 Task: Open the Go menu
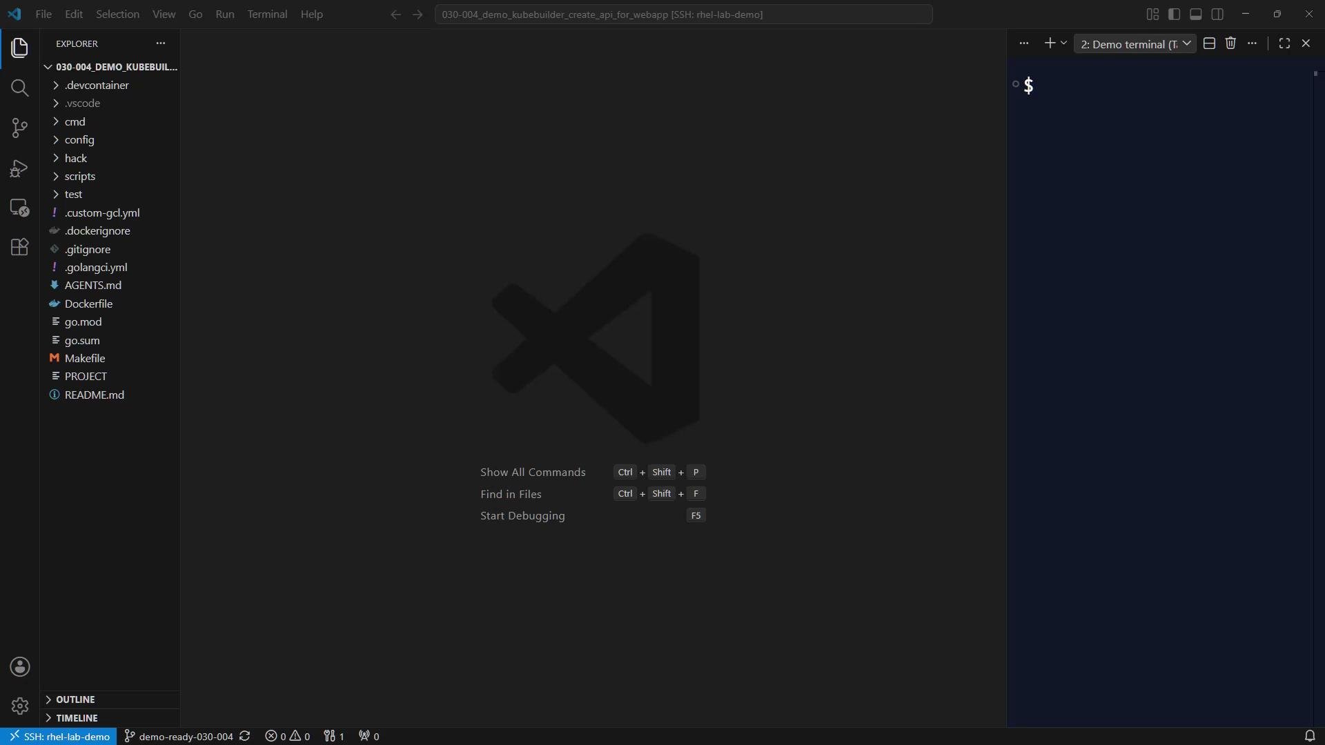click(195, 14)
